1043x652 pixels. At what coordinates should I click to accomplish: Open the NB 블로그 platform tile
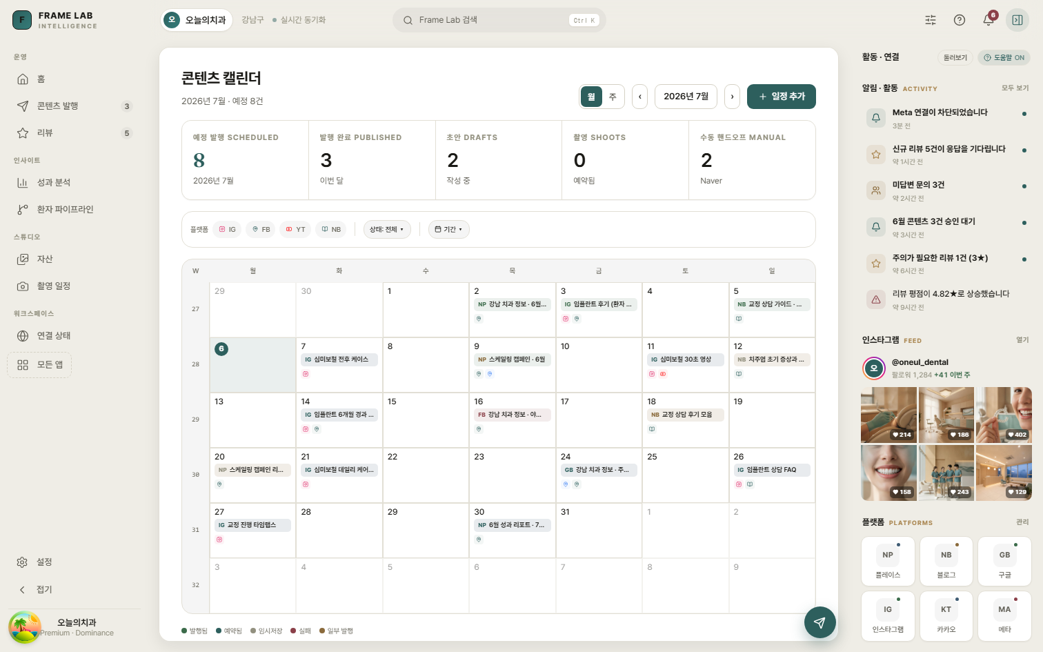[x=946, y=561]
